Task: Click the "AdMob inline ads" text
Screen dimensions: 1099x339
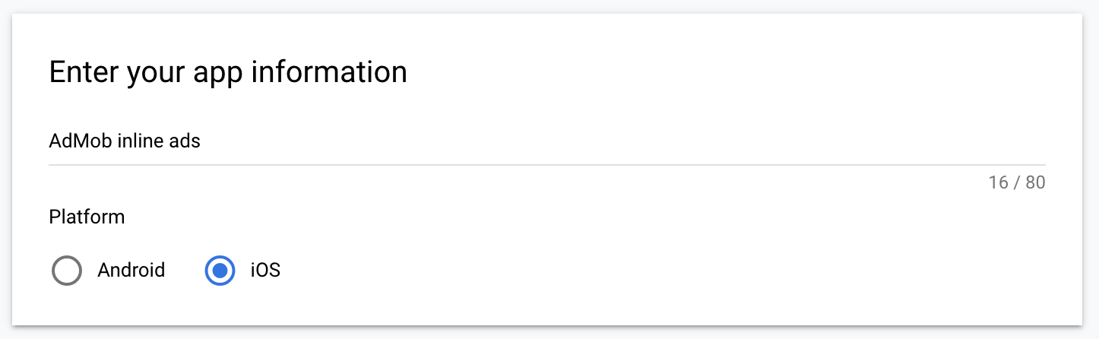Action: [125, 141]
